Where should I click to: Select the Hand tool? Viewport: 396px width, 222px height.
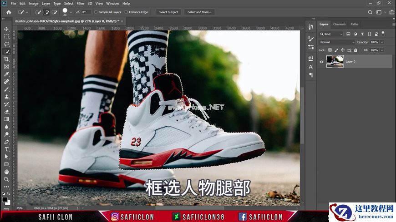pos(6,172)
